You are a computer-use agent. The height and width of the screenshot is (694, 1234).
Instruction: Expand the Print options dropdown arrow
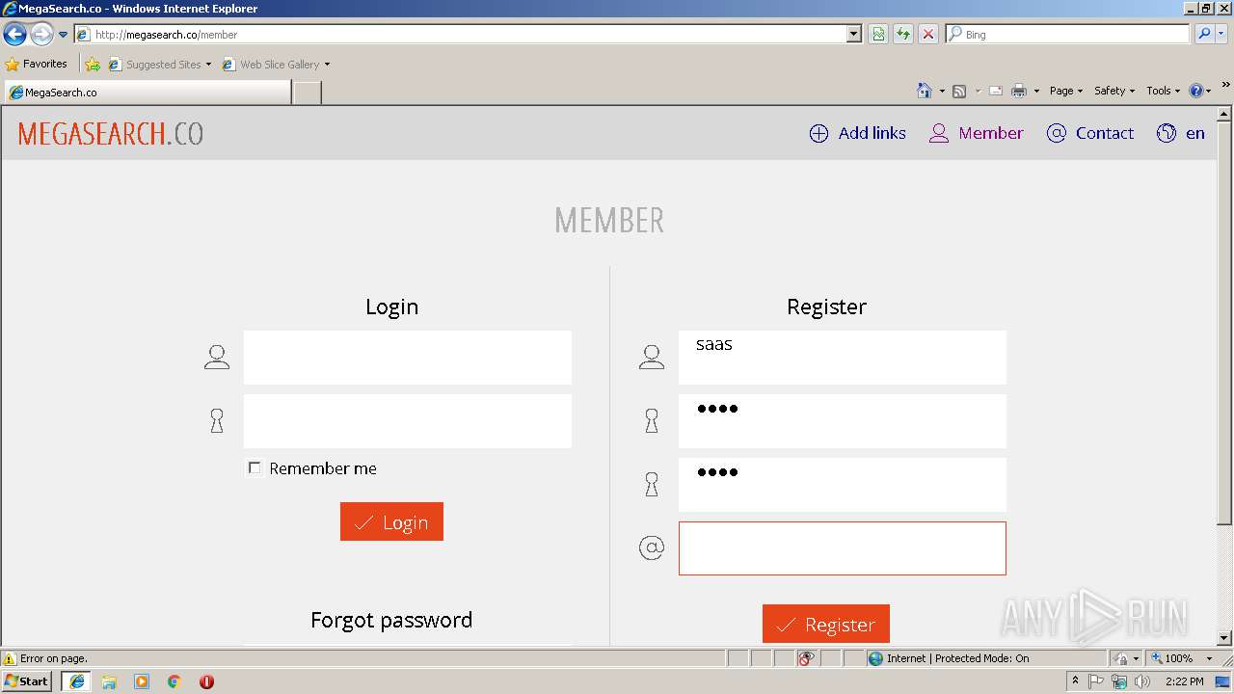click(1036, 91)
